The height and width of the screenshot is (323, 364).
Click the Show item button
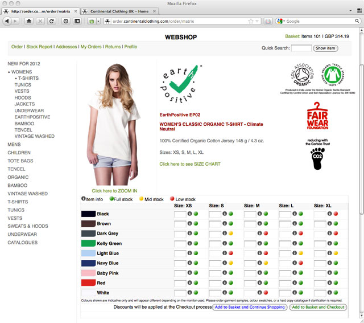tap(325, 48)
